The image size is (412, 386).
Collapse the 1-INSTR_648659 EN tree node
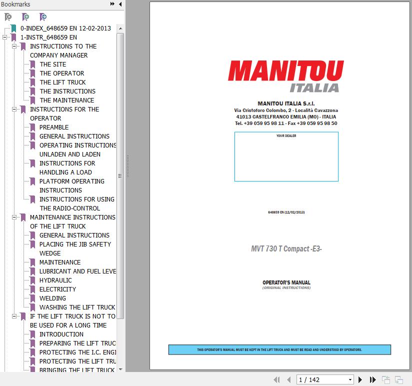coord(4,37)
